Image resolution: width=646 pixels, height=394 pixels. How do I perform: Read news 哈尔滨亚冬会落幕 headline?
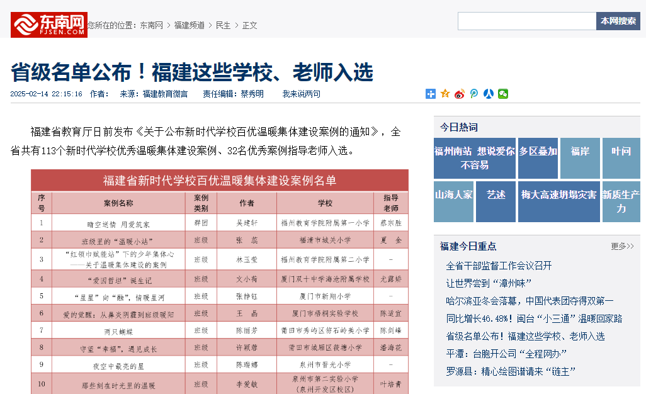tap(530, 301)
